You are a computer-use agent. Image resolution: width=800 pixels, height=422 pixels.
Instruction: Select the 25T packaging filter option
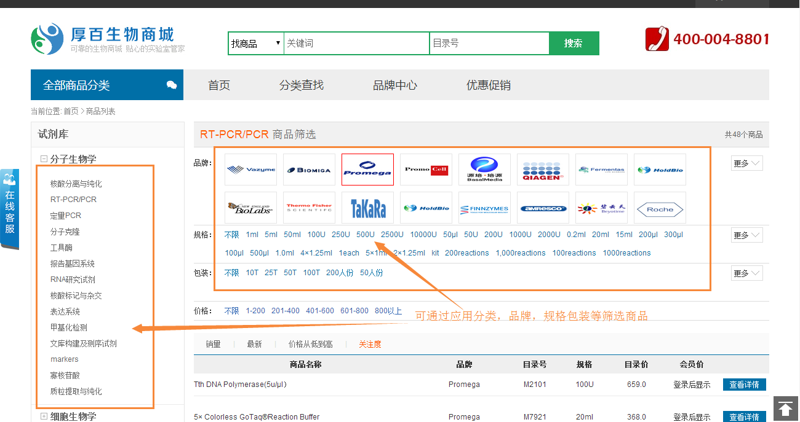(x=271, y=273)
